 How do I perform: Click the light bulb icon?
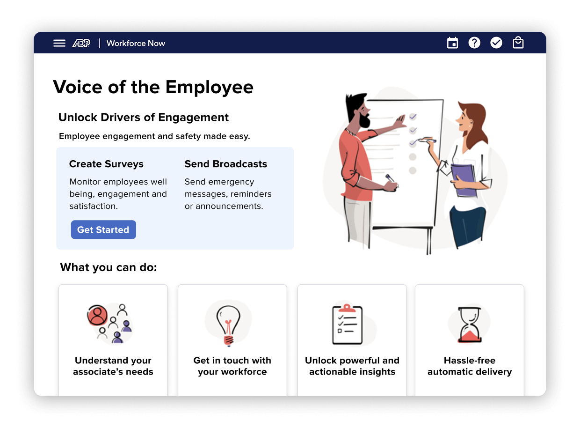(228, 323)
